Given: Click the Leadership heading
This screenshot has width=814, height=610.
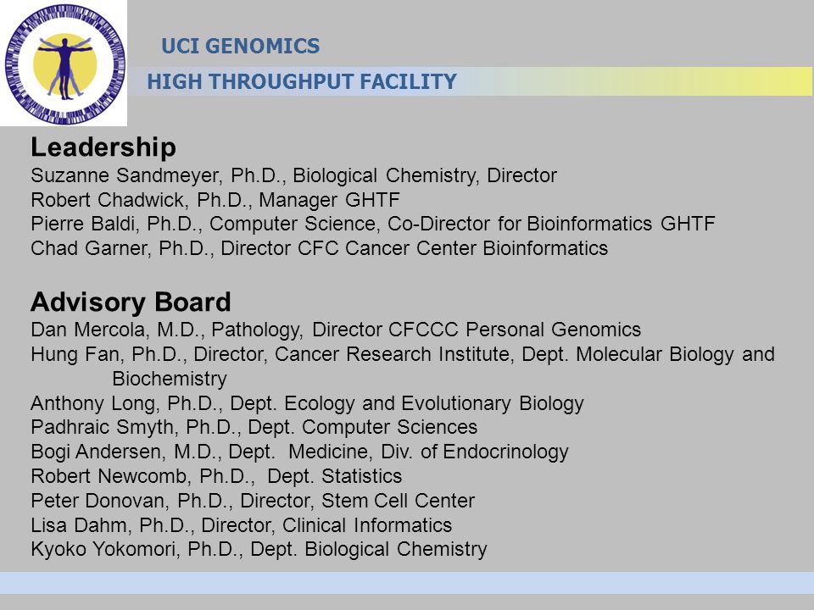Looking at the screenshot, I should click(103, 147).
